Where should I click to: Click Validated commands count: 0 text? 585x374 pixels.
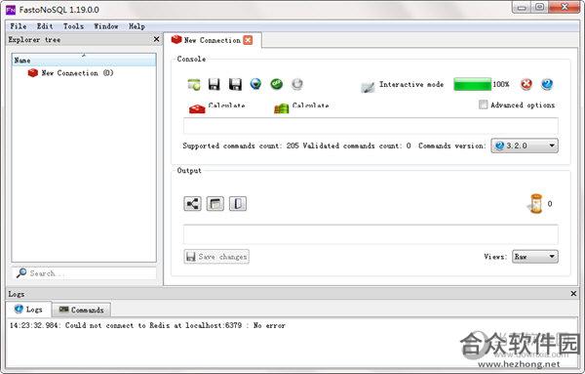[357, 145]
